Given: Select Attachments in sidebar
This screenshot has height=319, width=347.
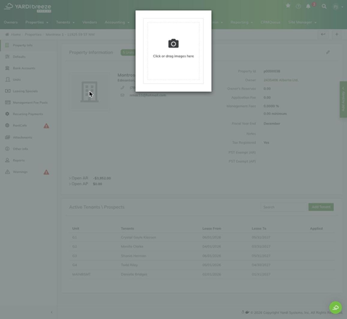Looking at the screenshot, I should (x=28, y=137).
